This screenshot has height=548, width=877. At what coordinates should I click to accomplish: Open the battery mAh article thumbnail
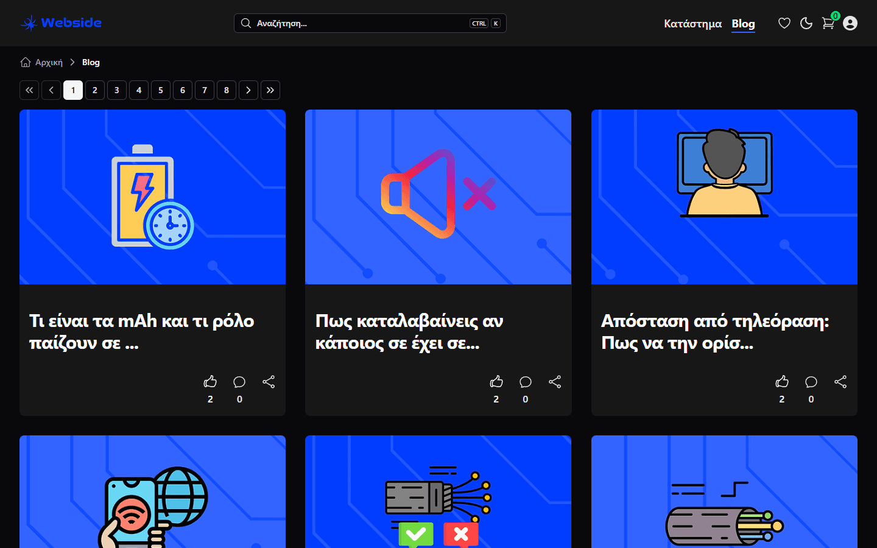click(152, 197)
